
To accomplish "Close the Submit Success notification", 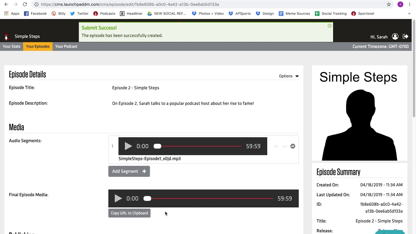I will click(330, 26).
